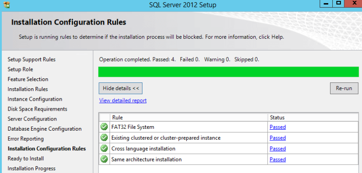This screenshot has width=362, height=173.
Task: Close the SQL Server 2012 Setup window
Action: click(x=354, y=4)
